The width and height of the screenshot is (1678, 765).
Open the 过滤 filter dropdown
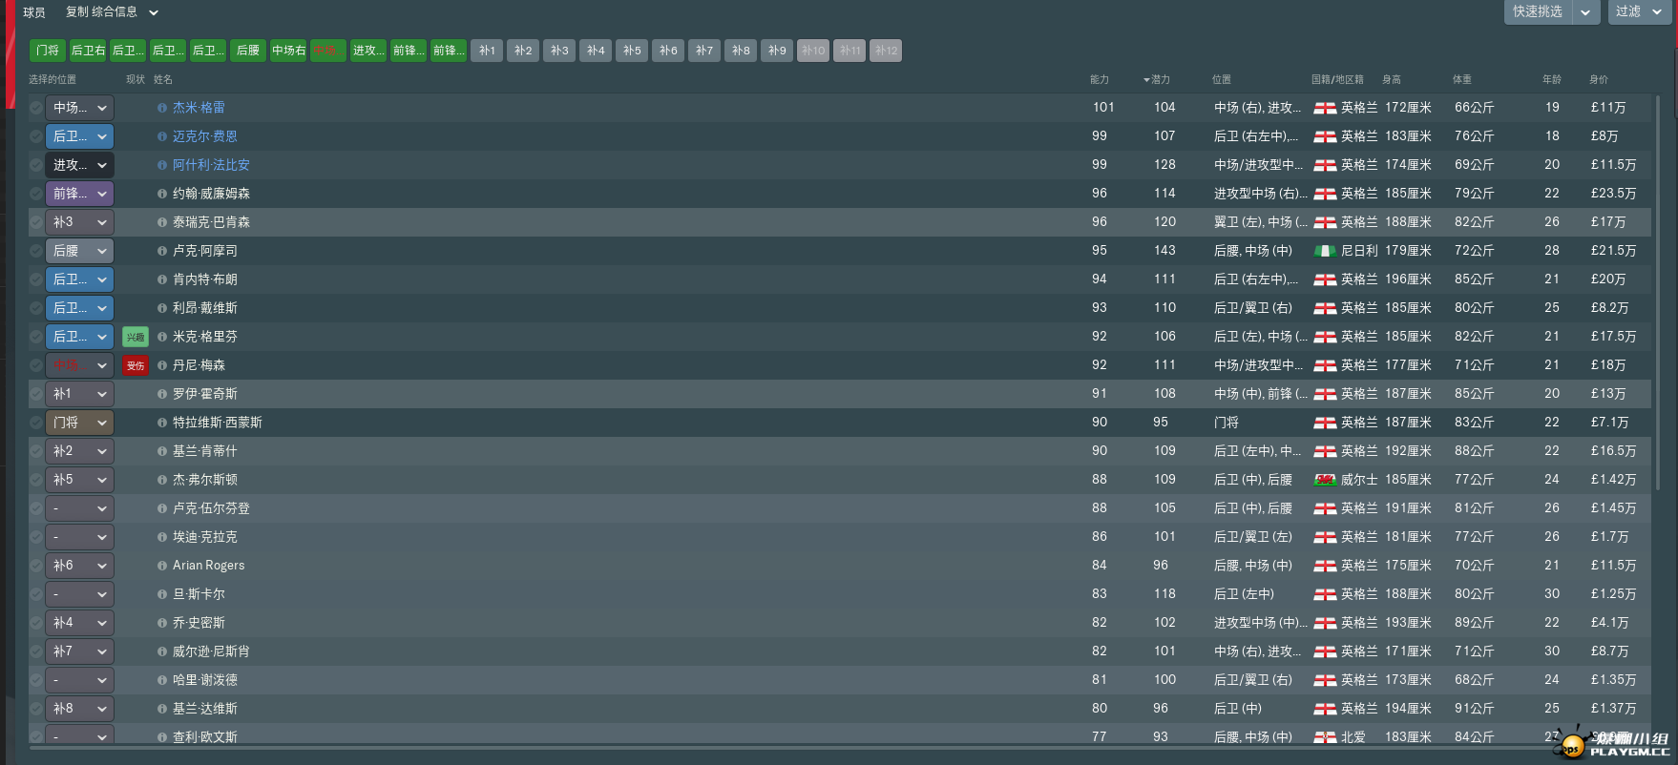[1639, 11]
